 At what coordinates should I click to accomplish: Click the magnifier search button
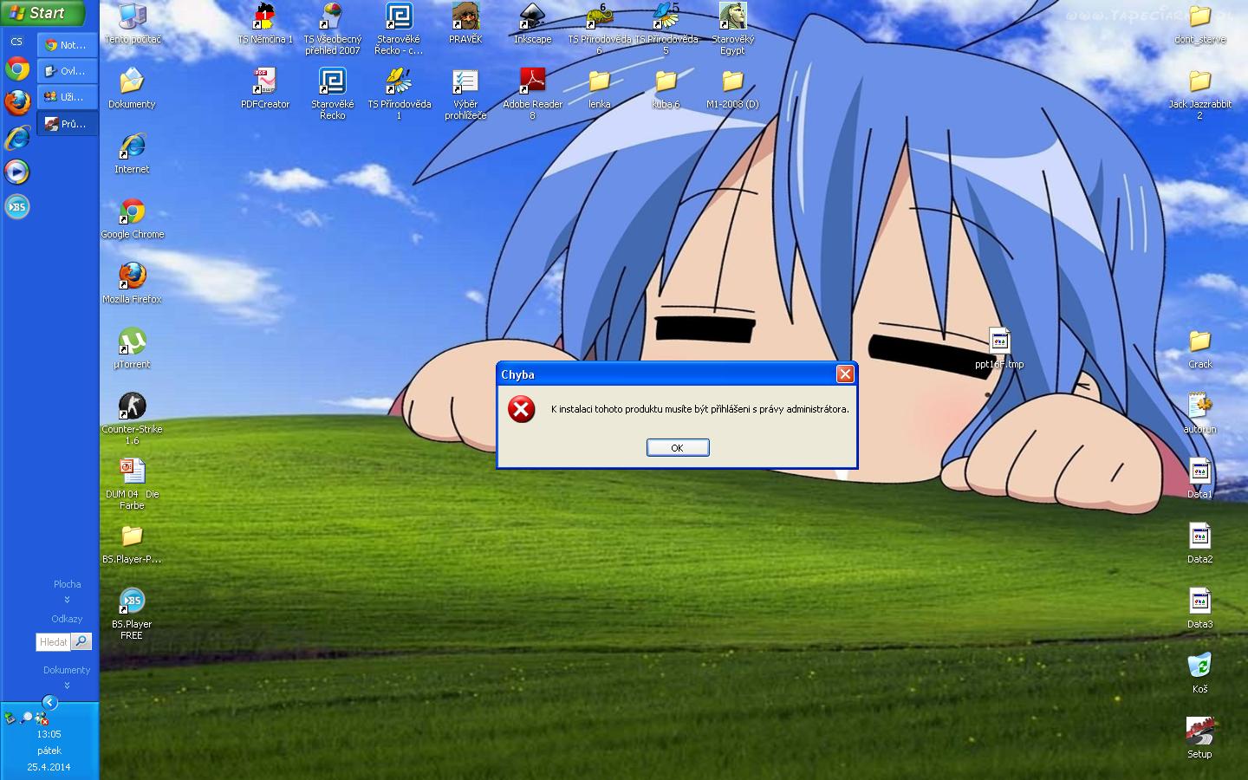click(x=81, y=641)
